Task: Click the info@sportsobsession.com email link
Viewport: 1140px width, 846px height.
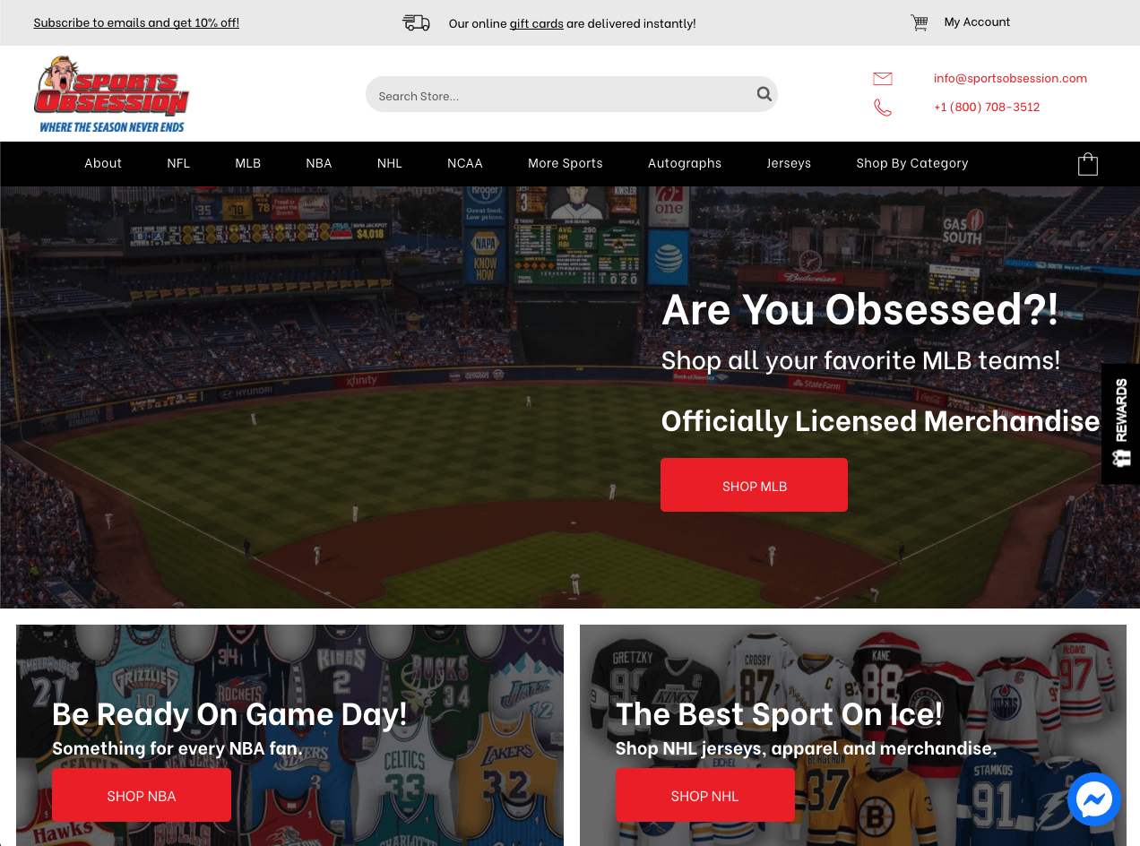Action: [1010, 78]
